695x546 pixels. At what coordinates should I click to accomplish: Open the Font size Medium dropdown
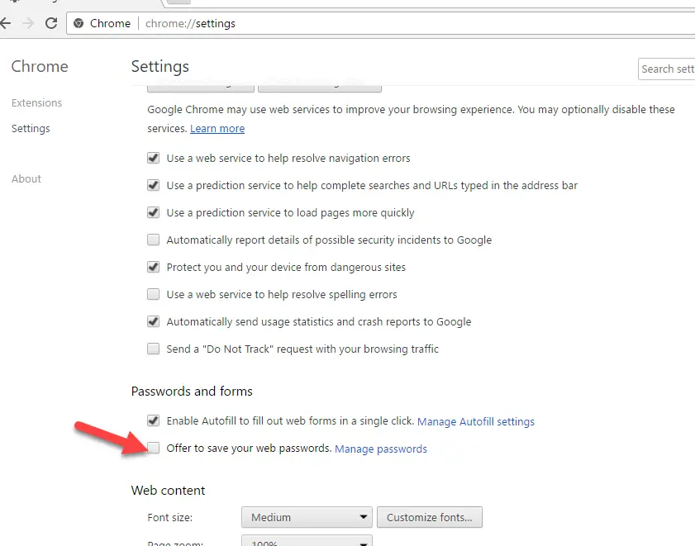[307, 517]
